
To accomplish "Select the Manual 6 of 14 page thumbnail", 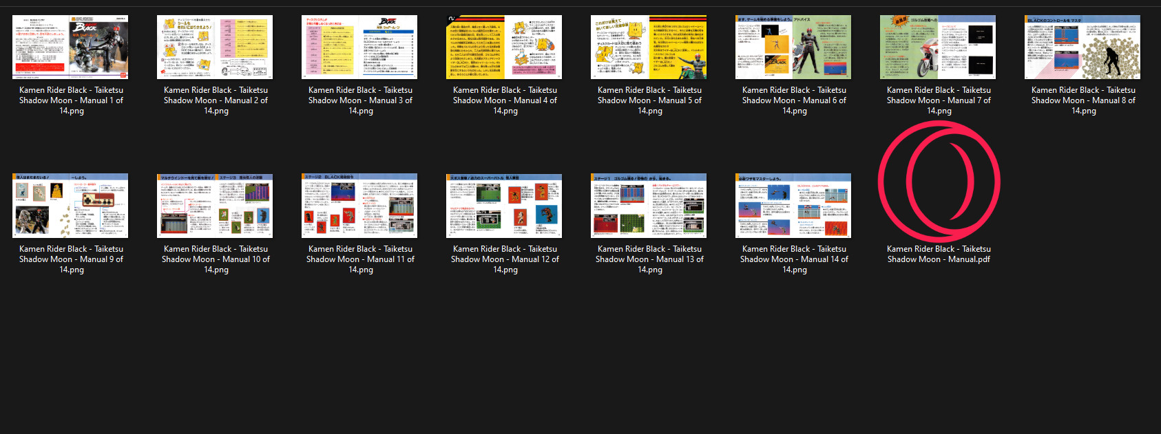I will click(x=794, y=47).
